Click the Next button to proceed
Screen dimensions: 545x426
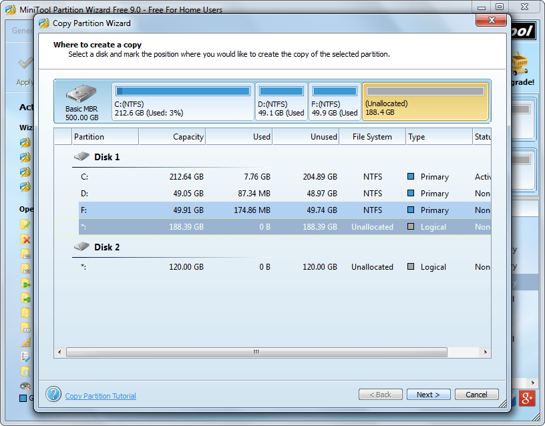click(428, 394)
